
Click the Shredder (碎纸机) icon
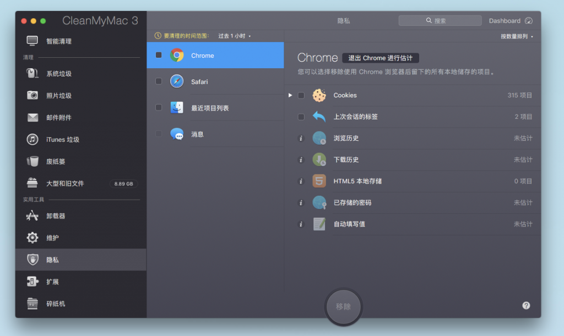32,304
